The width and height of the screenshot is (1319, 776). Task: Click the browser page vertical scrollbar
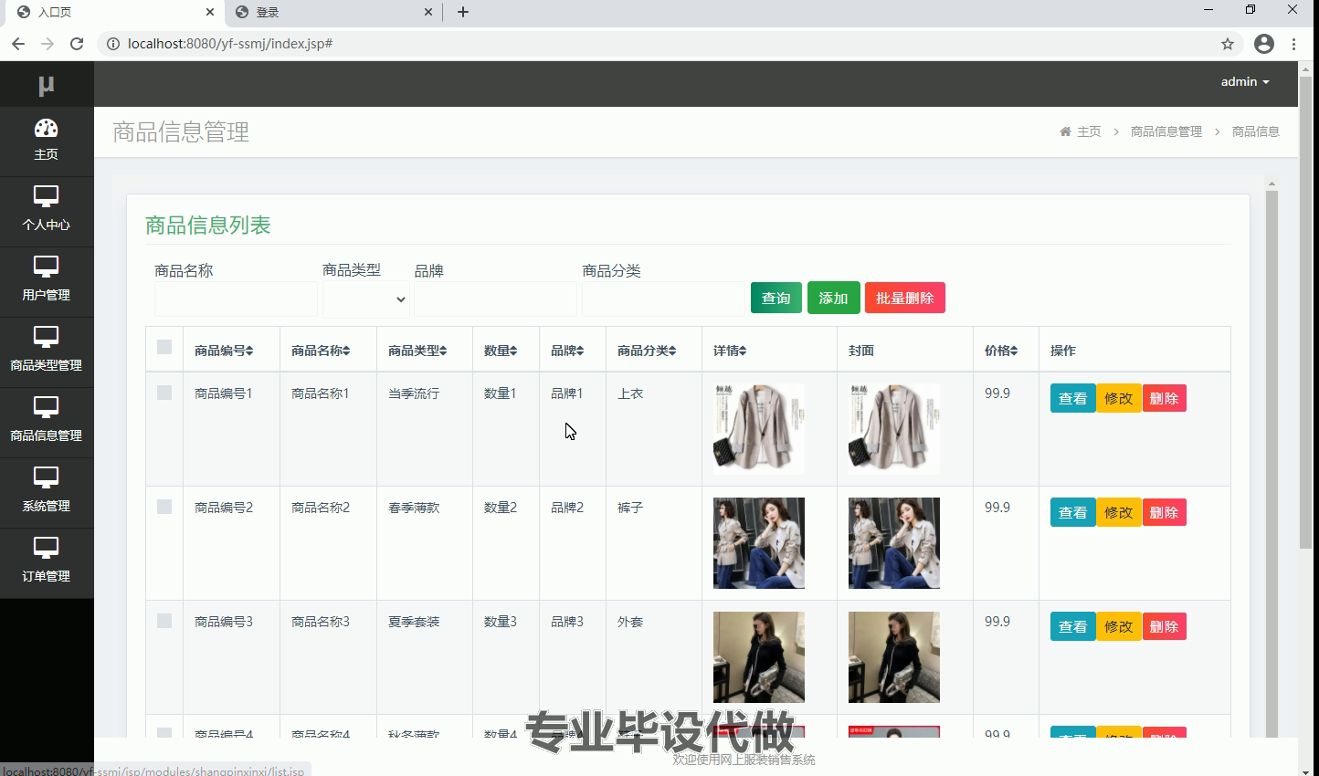pyautogui.click(x=1305, y=310)
